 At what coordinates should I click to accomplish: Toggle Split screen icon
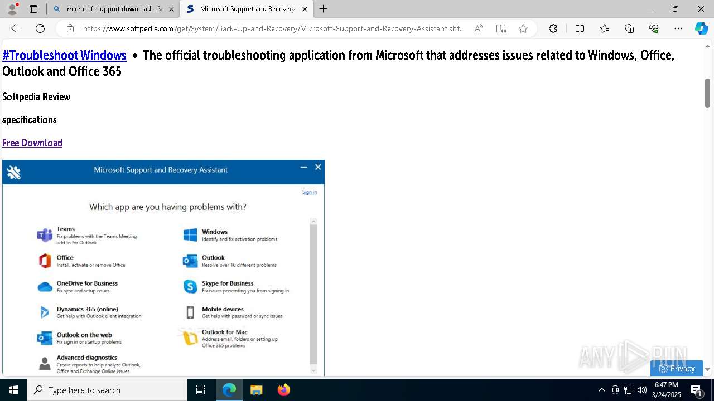[x=580, y=28]
